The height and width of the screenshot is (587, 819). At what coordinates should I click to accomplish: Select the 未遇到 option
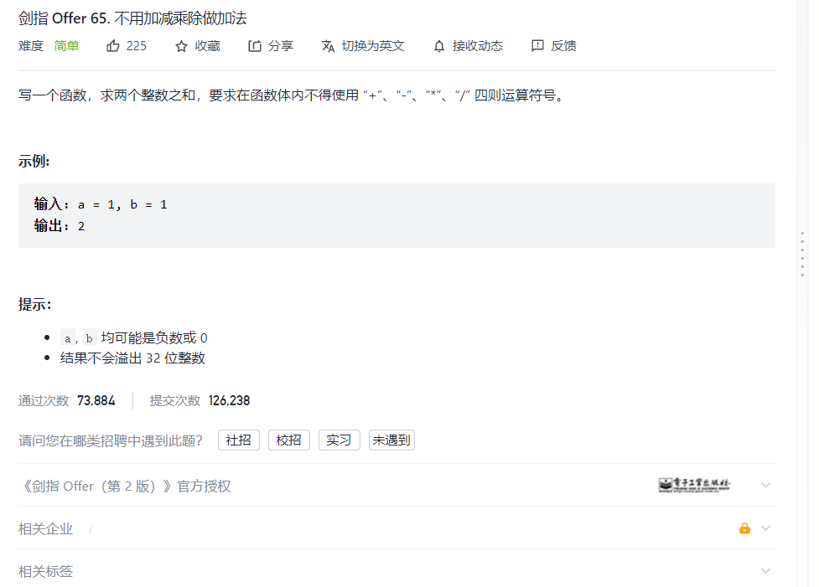click(x=391, y=440)
